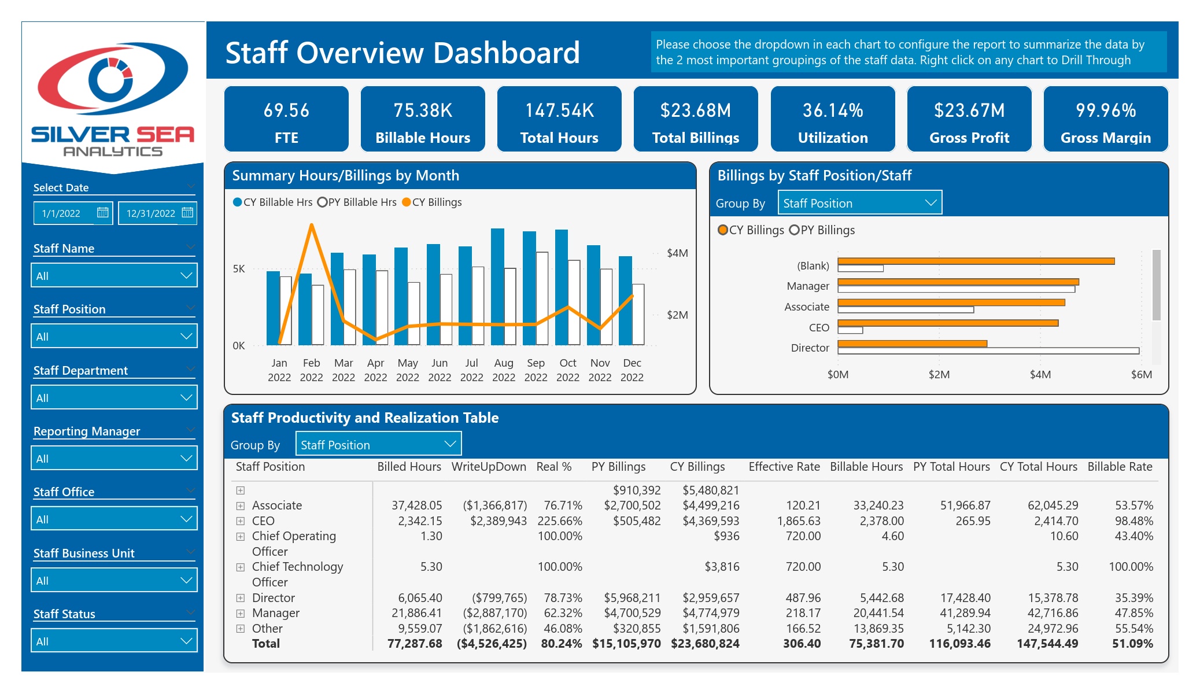Viewport: 1200px width, 694px height.
Task: Toggle the CY Billable Hrs legend marker
Action: coord(237,202)
